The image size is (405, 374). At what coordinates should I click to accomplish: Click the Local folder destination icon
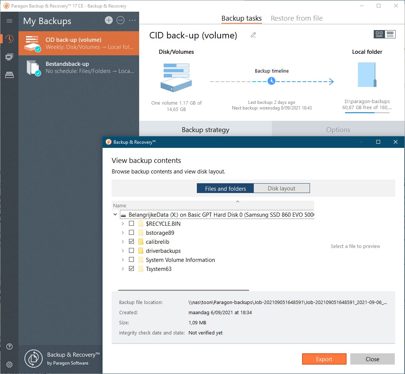point(367,75)
